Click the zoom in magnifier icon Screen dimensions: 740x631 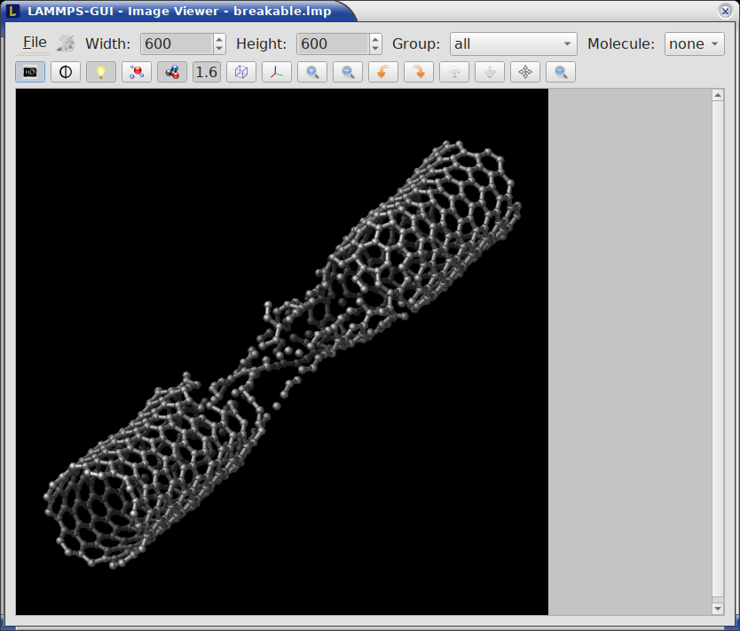[x=312, y=72]
